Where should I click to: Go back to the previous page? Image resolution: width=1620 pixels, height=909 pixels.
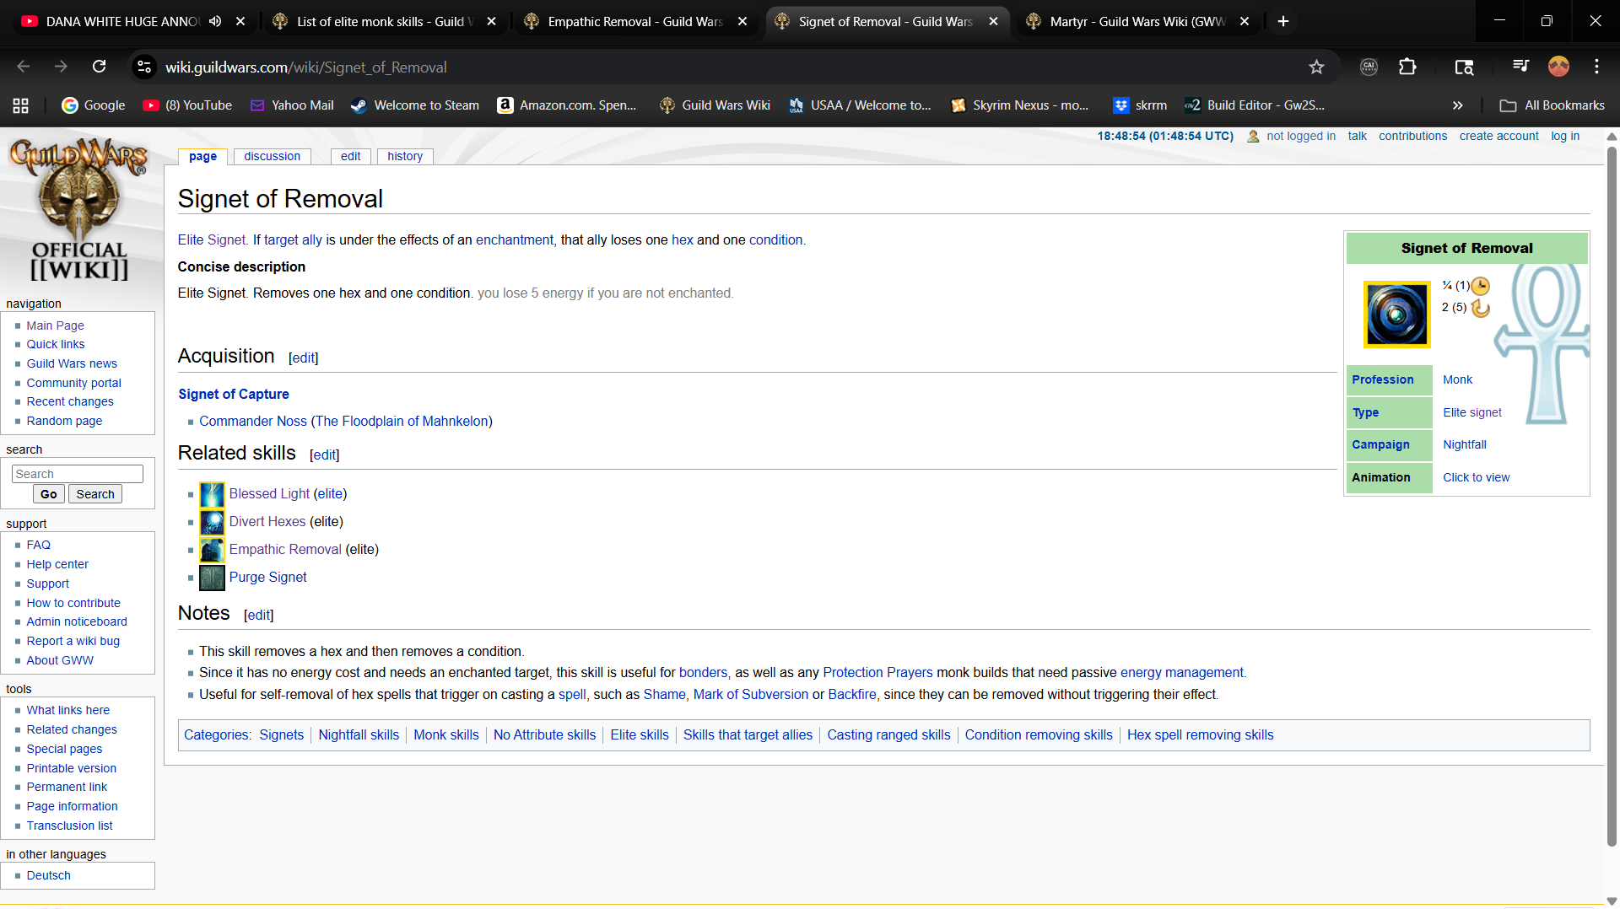tap(24, 67)
